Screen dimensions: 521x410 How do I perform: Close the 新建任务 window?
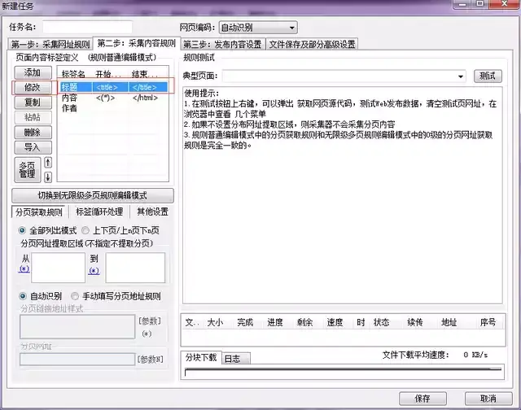(x=504, y=4)
